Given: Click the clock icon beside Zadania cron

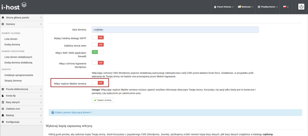Looking at the screenshot, I should click(x=3, y=109).
